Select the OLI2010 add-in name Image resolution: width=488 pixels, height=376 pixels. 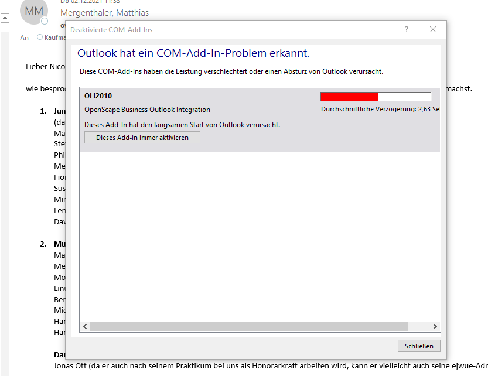[x=98, y=96]
